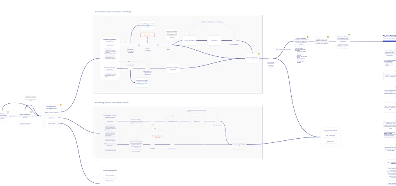Select 'I quickly & succinctly learn benefits' card
Image resolution: width=396 pixels, height=186 pixels.
[x=25, y=116]
